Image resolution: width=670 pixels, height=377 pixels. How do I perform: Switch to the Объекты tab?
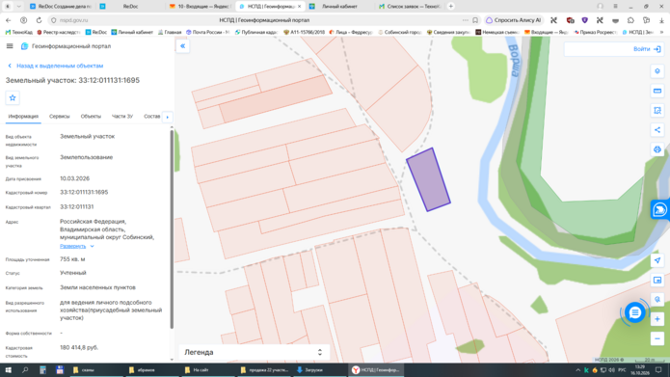[91, 117]
